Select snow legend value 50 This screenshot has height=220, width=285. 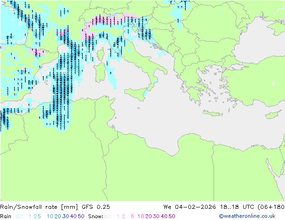(x=172, y=216)
